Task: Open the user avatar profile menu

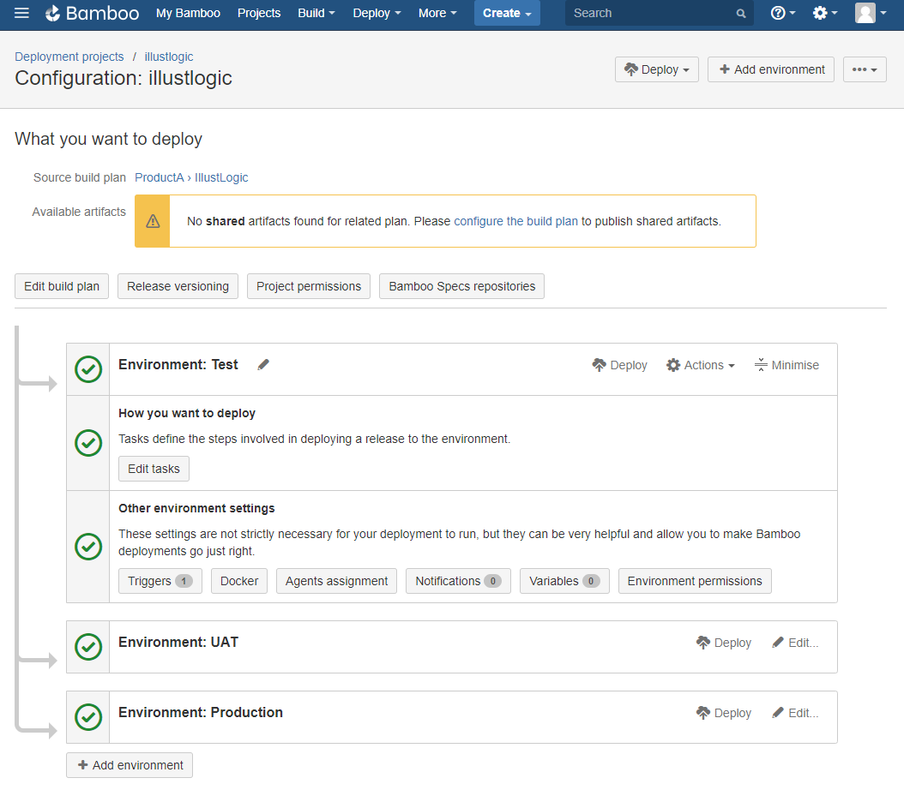Action: [x=871, y=13]
